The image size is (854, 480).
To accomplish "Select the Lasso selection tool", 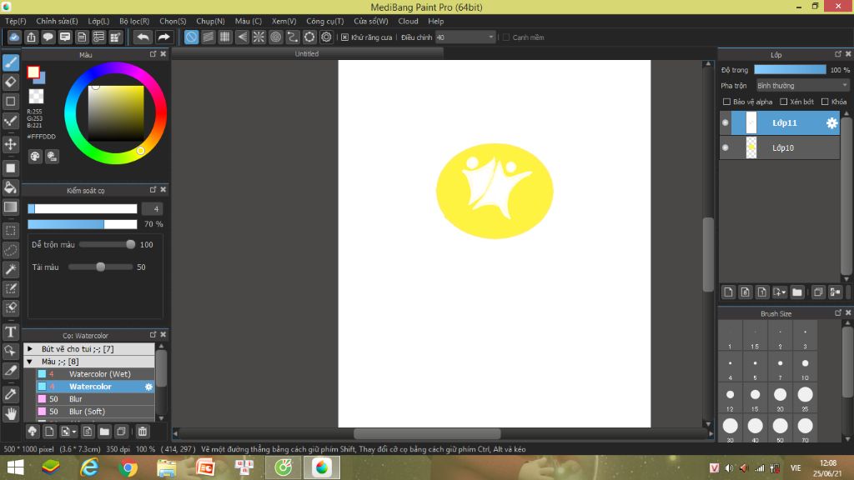I will pos(11,250).
